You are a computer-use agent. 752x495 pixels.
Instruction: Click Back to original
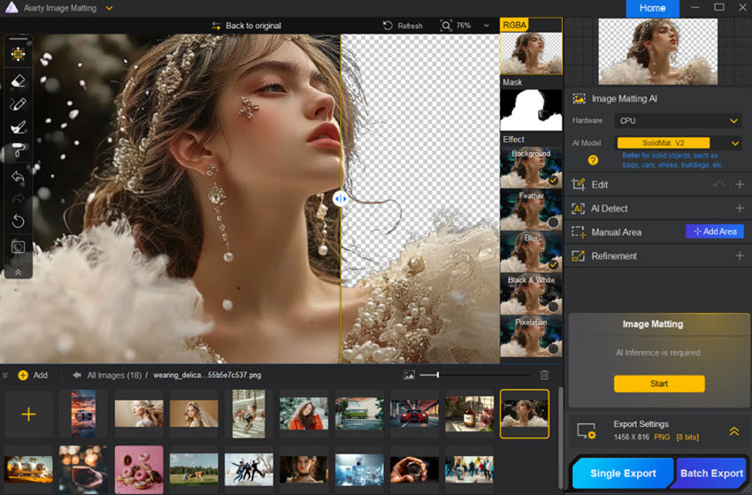(x=247, y=26)
